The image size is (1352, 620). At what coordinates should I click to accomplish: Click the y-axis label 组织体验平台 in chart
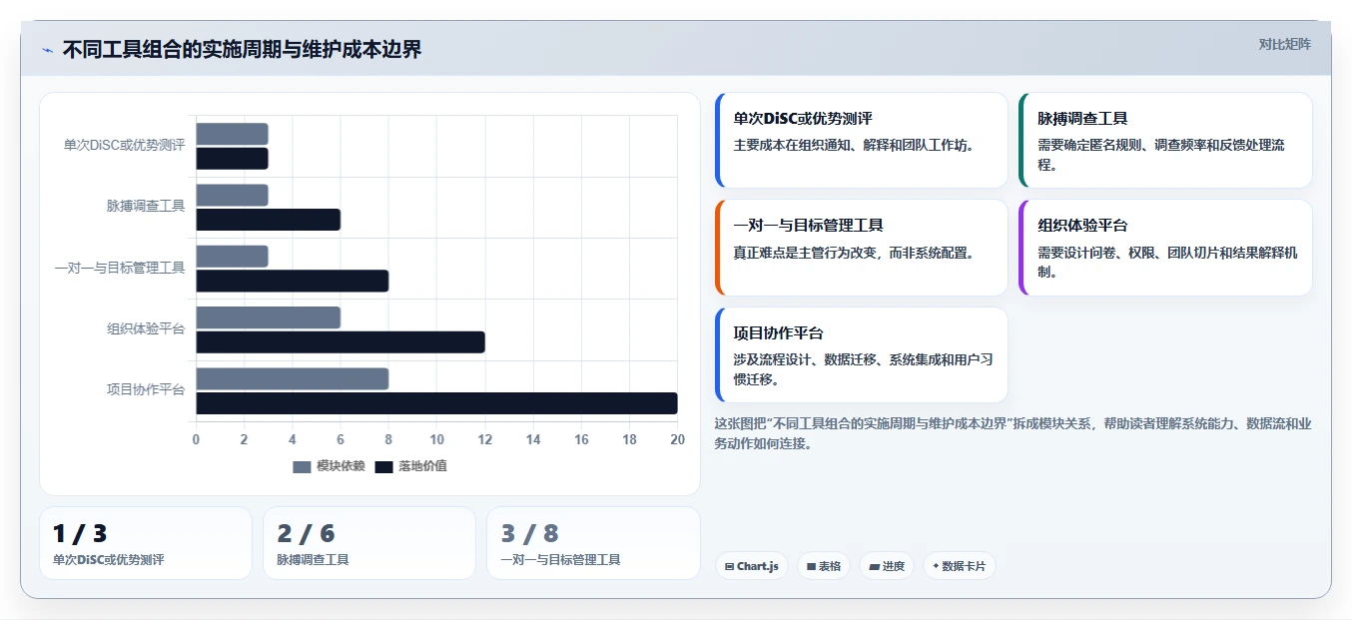pos(146,328)
